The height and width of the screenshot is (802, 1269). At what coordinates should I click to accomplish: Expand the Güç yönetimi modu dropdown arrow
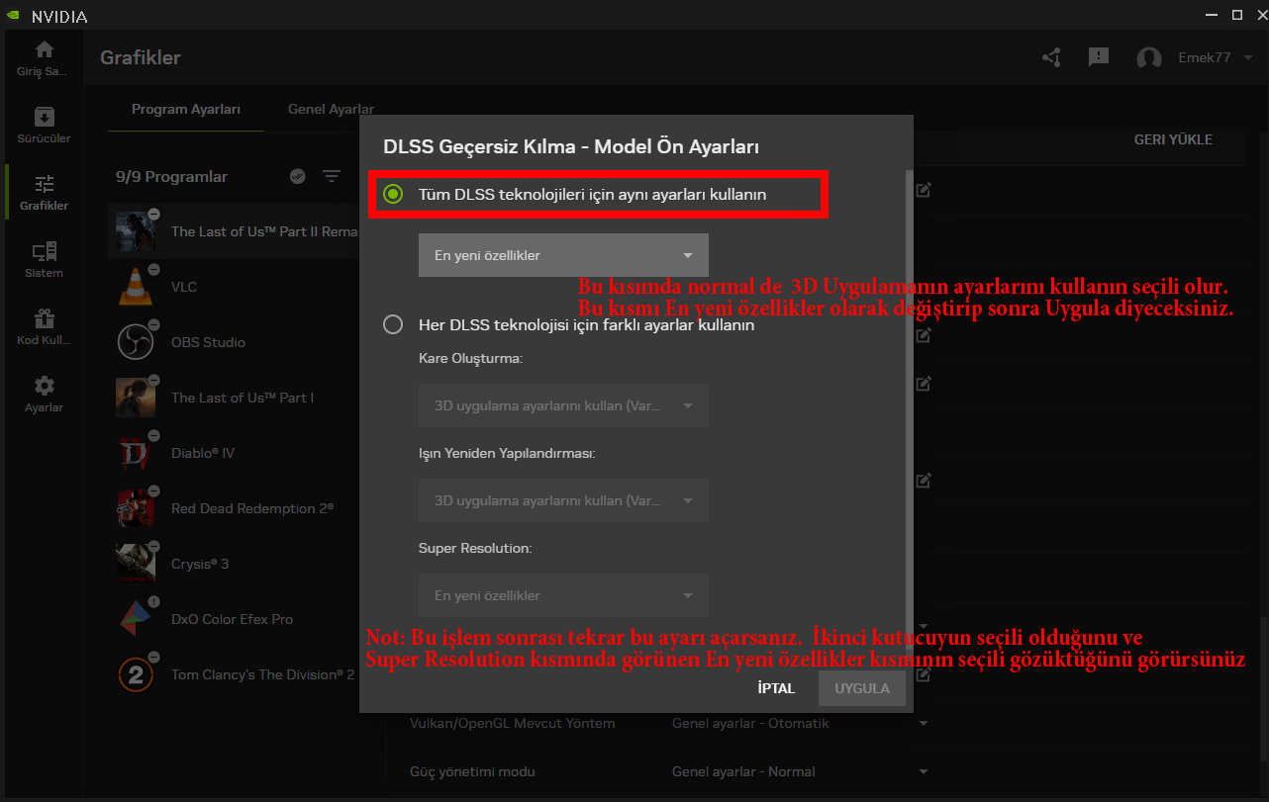click(924, 771)
